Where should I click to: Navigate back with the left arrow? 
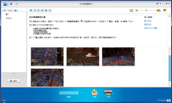click(x=11, y=4)
